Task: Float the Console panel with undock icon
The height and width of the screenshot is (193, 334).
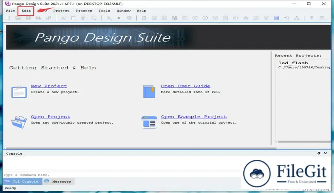Action: pos(319,153)
